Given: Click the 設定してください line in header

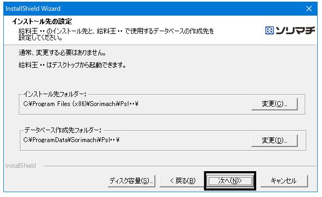Looking at the screenshot, I should 40,38.
